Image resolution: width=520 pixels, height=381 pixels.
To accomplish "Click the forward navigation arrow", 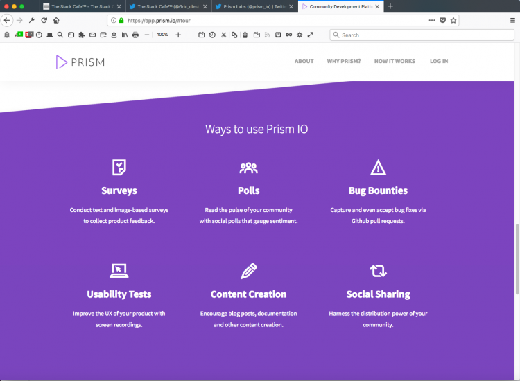I will 19,20.
